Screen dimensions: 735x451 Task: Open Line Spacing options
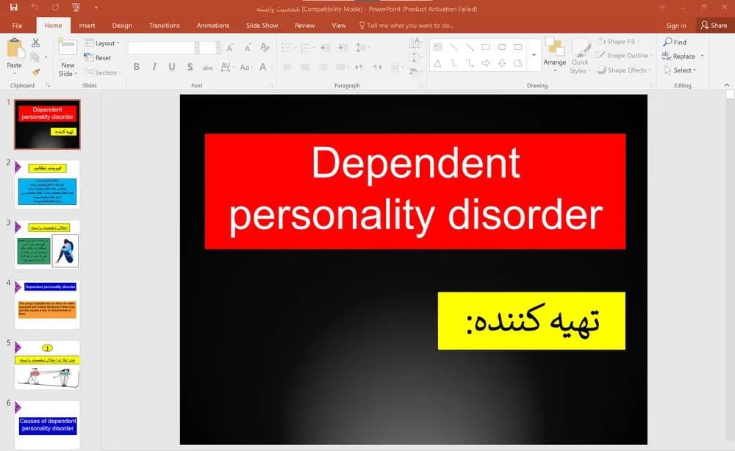(x=362, y=47)
